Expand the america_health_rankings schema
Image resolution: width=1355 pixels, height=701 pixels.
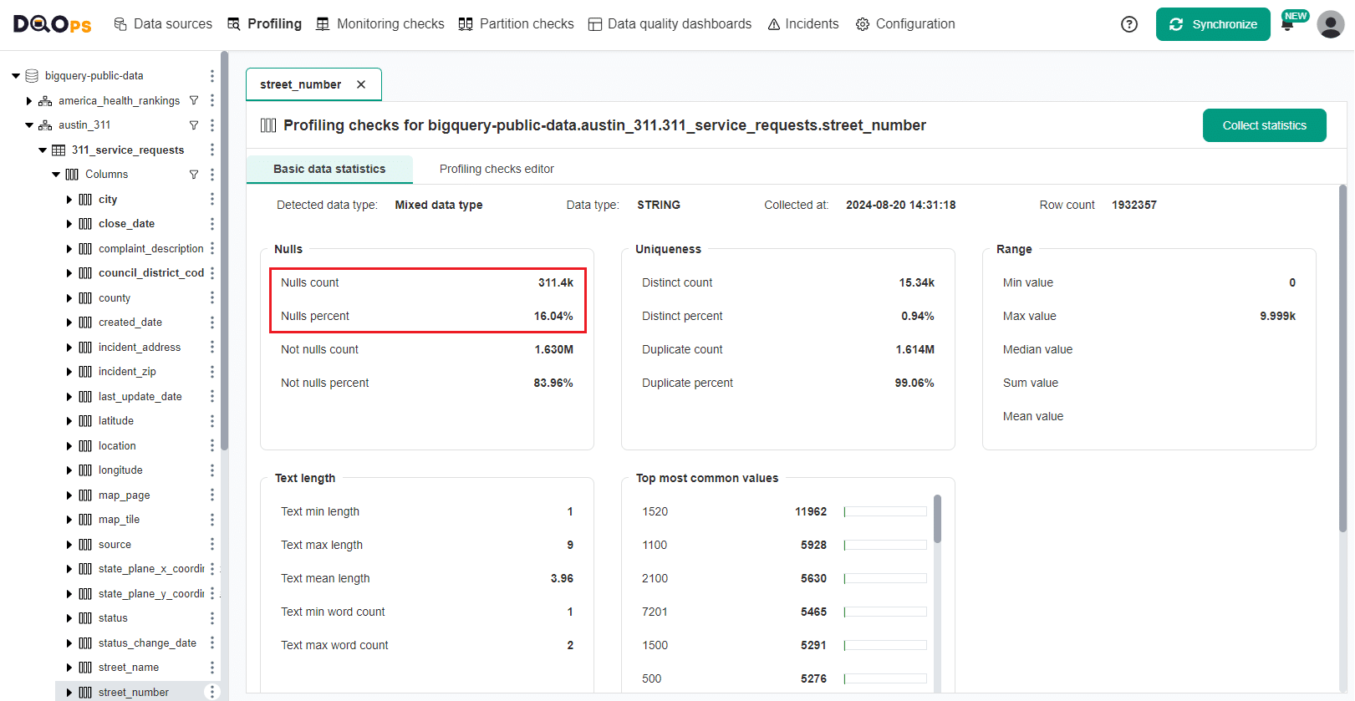click(29, 101)
